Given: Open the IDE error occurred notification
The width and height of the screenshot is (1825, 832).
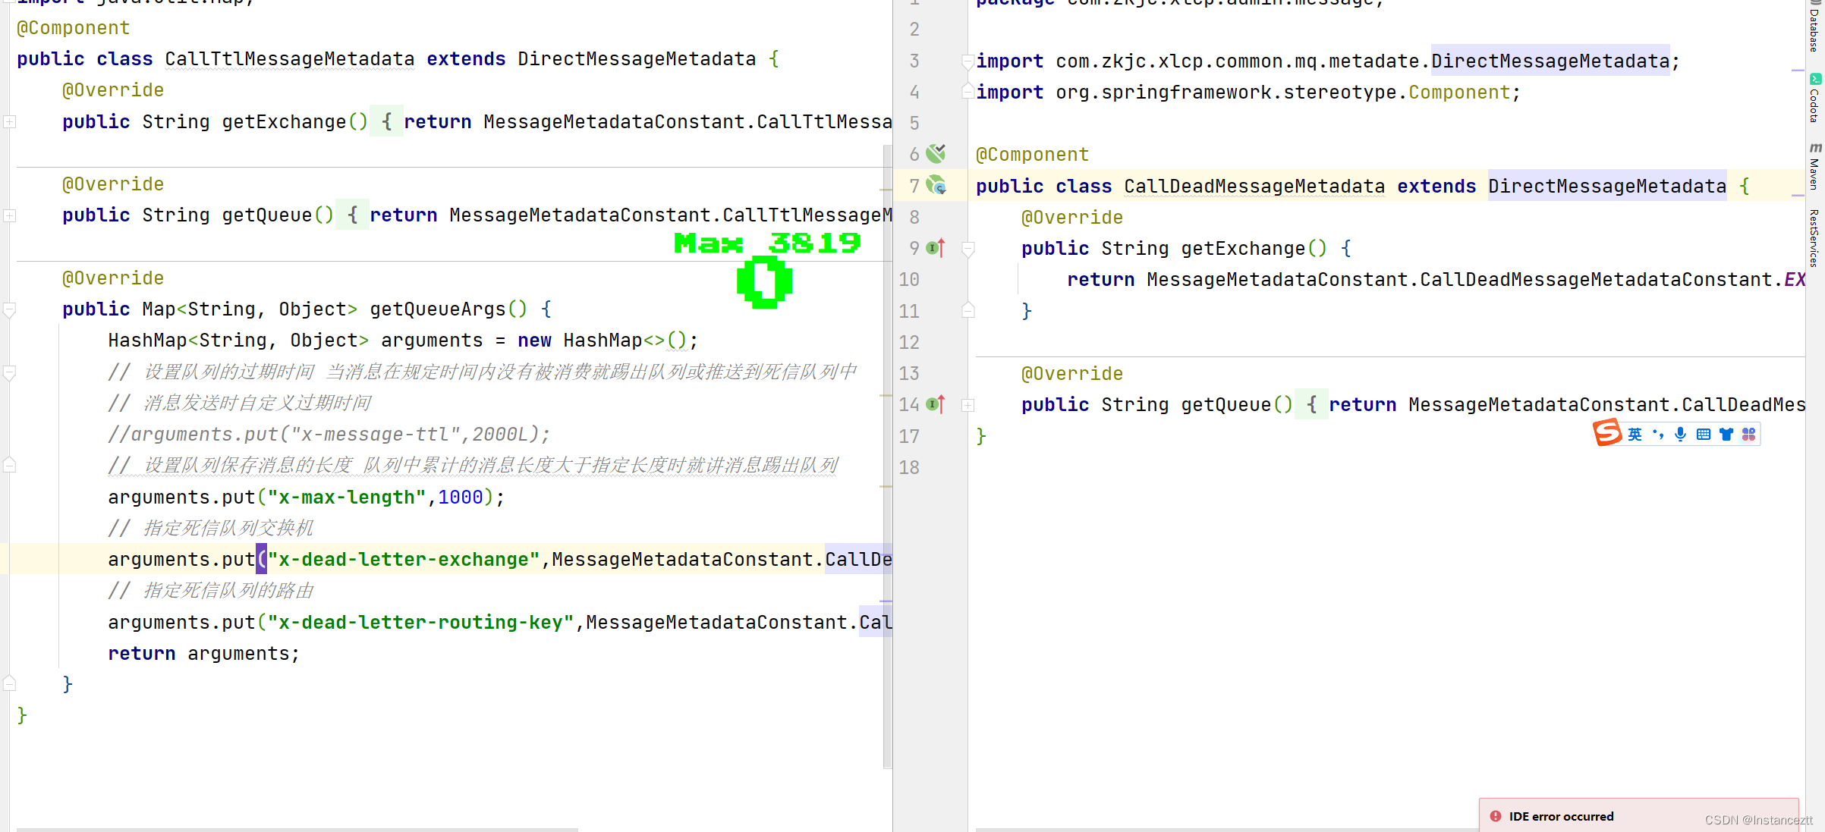Looking at the screenshot, I should (1638, 815).
